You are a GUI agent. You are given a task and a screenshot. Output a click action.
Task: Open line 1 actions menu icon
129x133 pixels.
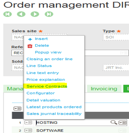(28, 123)
